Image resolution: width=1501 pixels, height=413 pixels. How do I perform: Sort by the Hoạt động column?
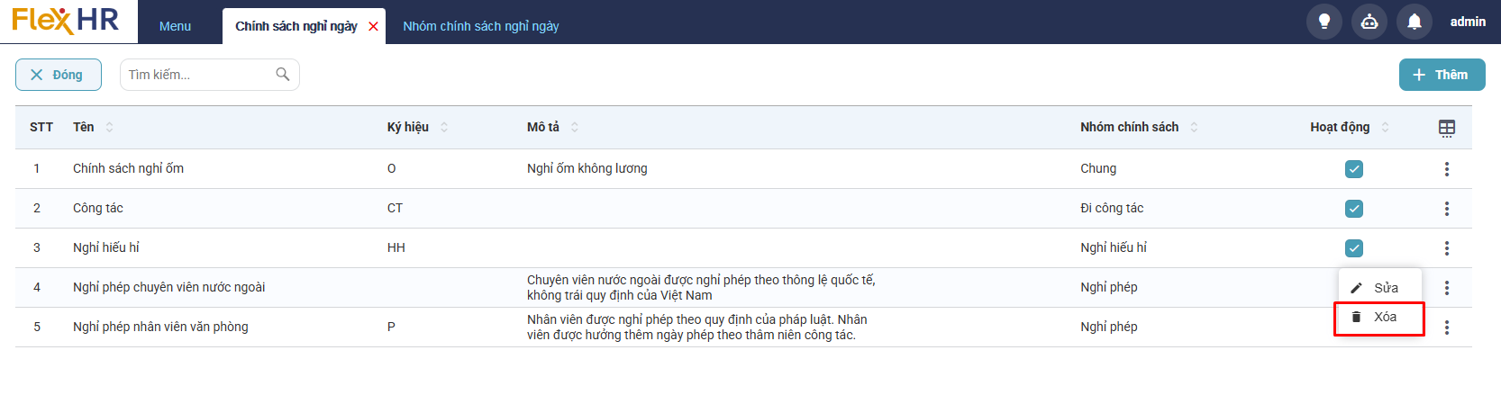point(1386,127)
